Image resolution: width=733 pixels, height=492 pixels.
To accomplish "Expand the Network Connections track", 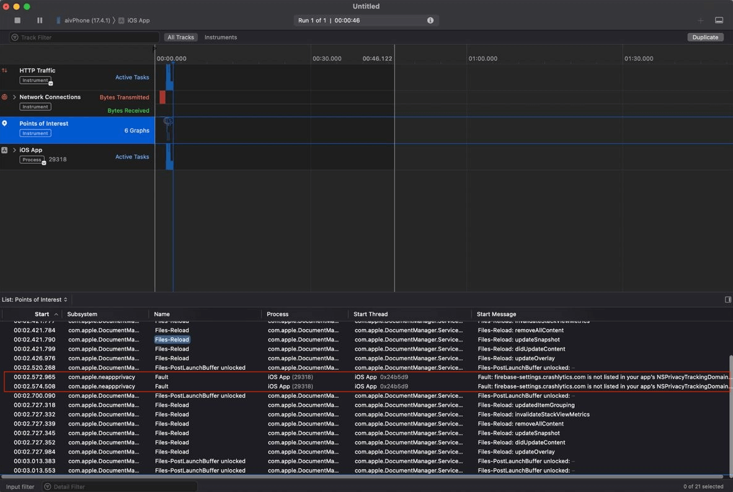I will tap(14, 97).
